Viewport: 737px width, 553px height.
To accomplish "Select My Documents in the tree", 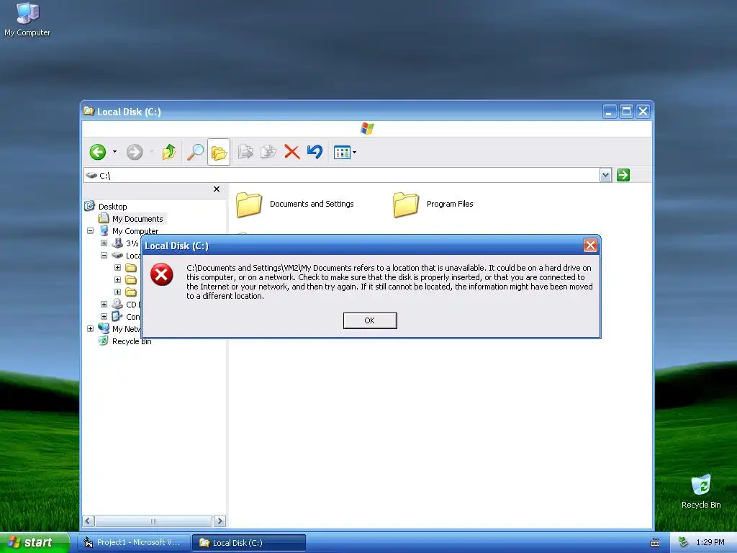I will coord(137,219).
